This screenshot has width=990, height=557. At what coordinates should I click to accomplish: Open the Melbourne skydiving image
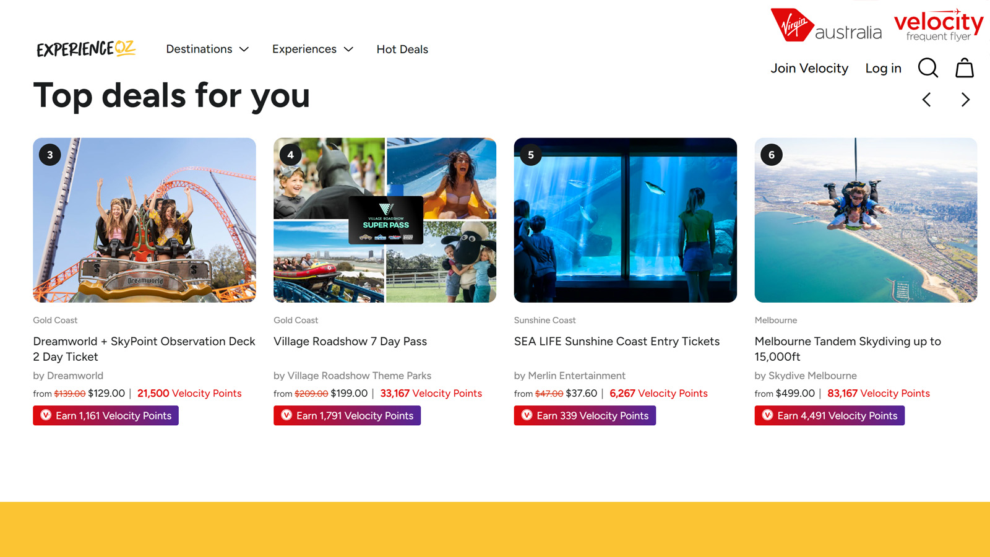click(866, 220)
